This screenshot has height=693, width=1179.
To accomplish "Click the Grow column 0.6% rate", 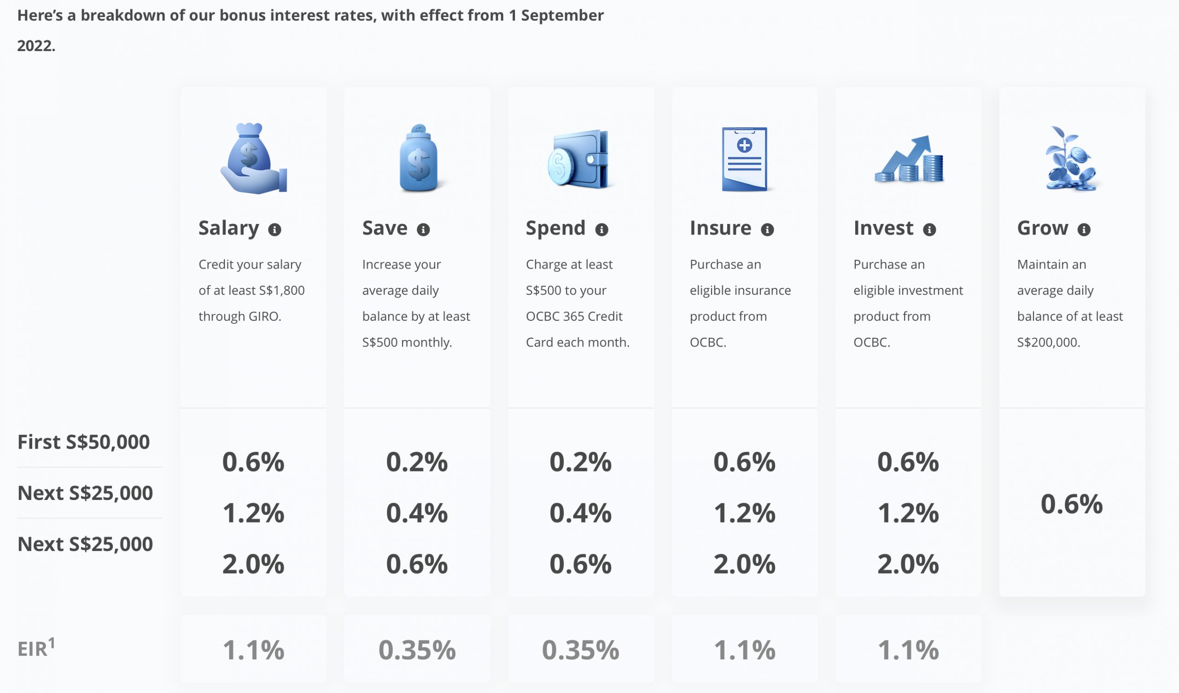I will [x=1071, y=504].
